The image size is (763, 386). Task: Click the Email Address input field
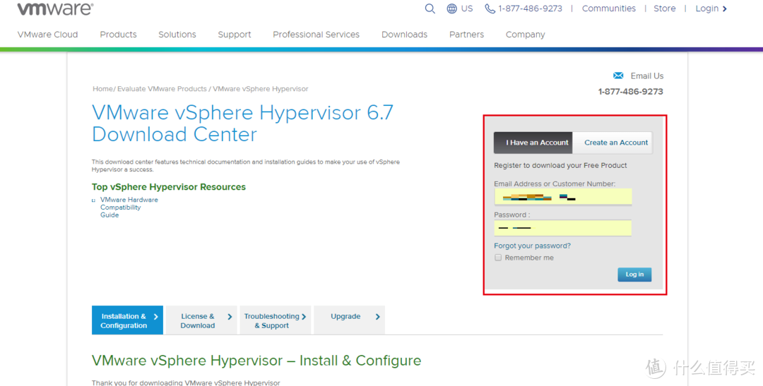point(562,197)
